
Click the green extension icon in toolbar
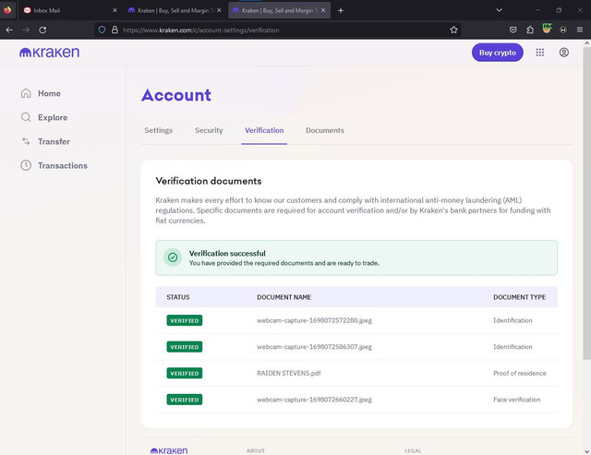(547, 29)
